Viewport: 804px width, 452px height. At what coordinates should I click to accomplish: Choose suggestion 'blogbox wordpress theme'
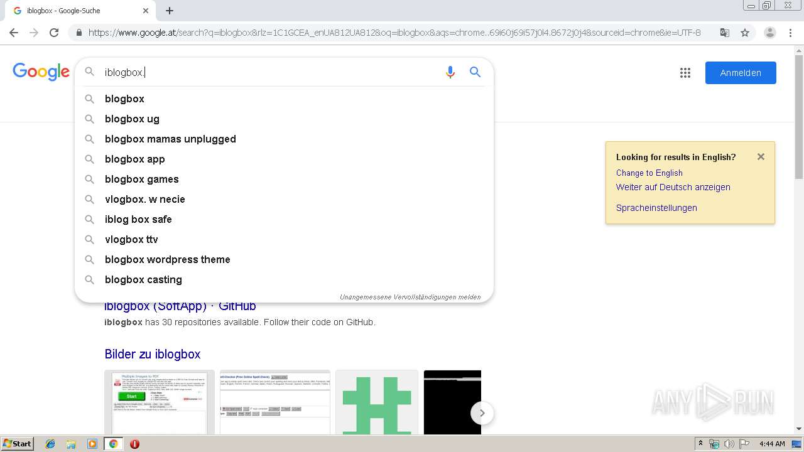coord(284,259)
